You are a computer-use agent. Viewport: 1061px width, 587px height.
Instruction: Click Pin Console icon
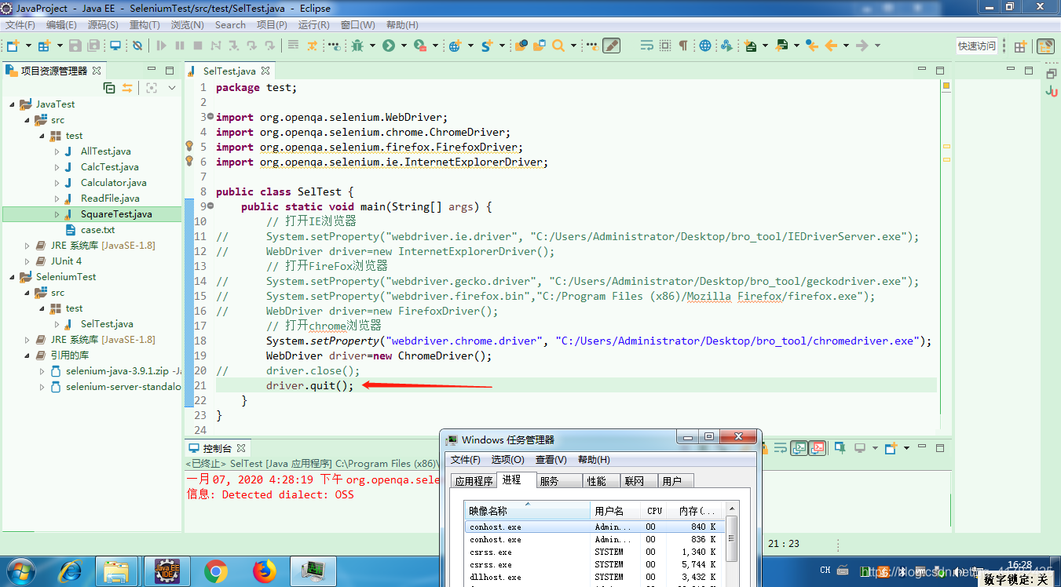(x=840, y=448)
